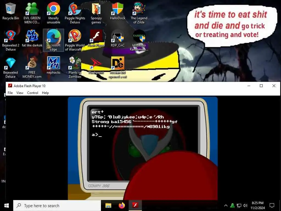Launch the HalloDock shortcut
The width and height of the screenshot is (281, 211).
tap(117, 11)
